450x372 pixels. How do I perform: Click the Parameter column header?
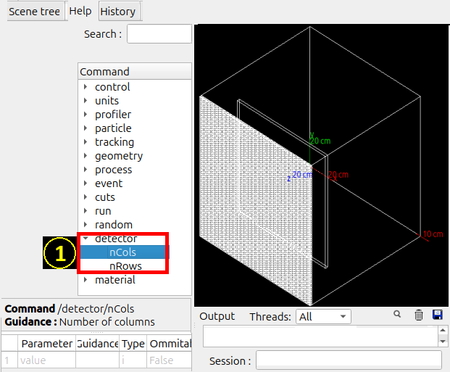(x=47, y=343)
